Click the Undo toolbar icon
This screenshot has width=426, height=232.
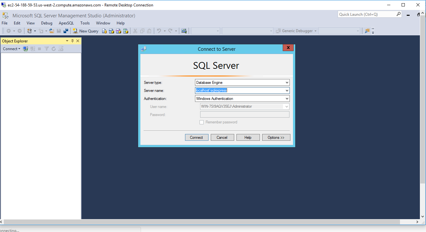pyautogui.click(x=159, y=31)
